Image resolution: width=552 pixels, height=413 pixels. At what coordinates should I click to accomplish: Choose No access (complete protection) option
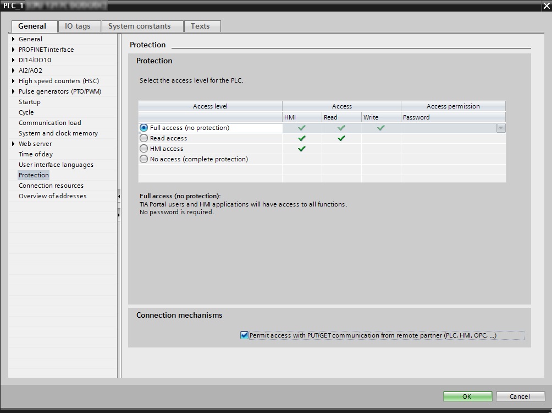tap(144, 159)
